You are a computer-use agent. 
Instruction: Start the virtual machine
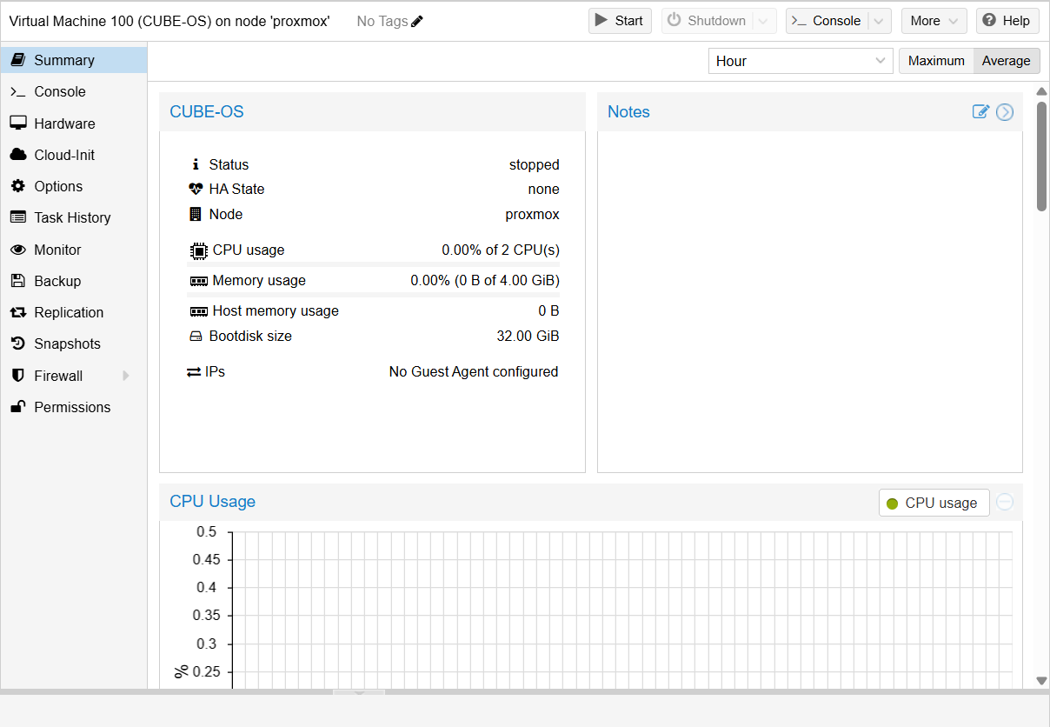[x=620, y=21]
